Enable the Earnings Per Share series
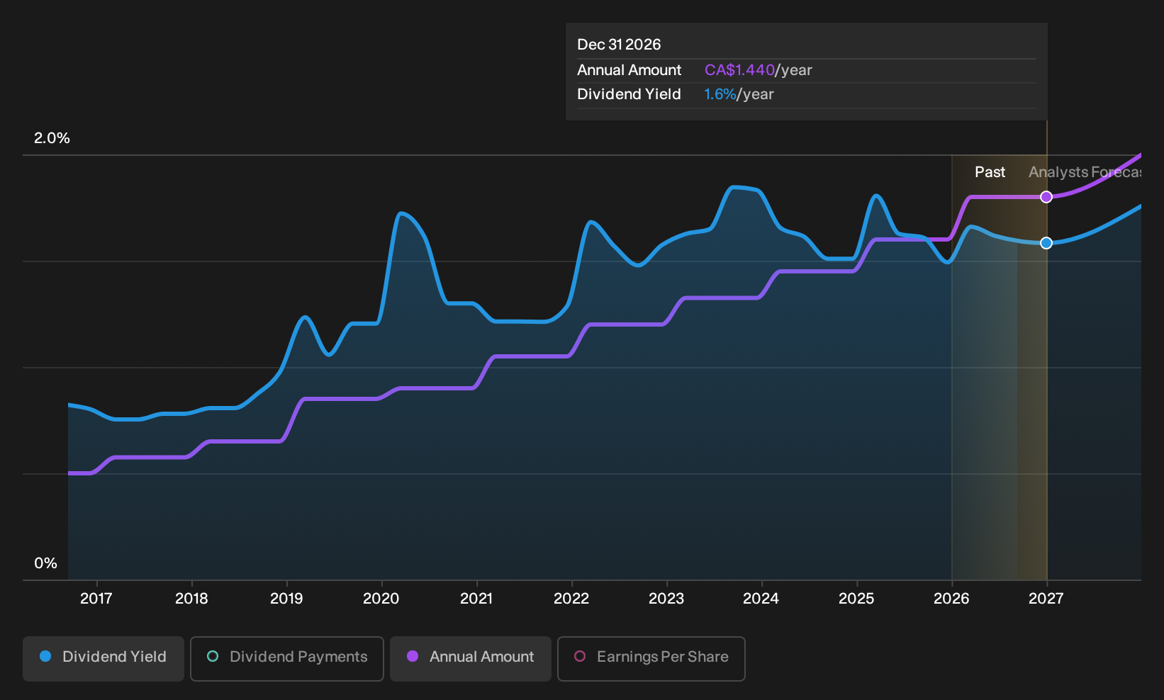Viewport: 1164px width, 700px height. click(x=651, y=658)
